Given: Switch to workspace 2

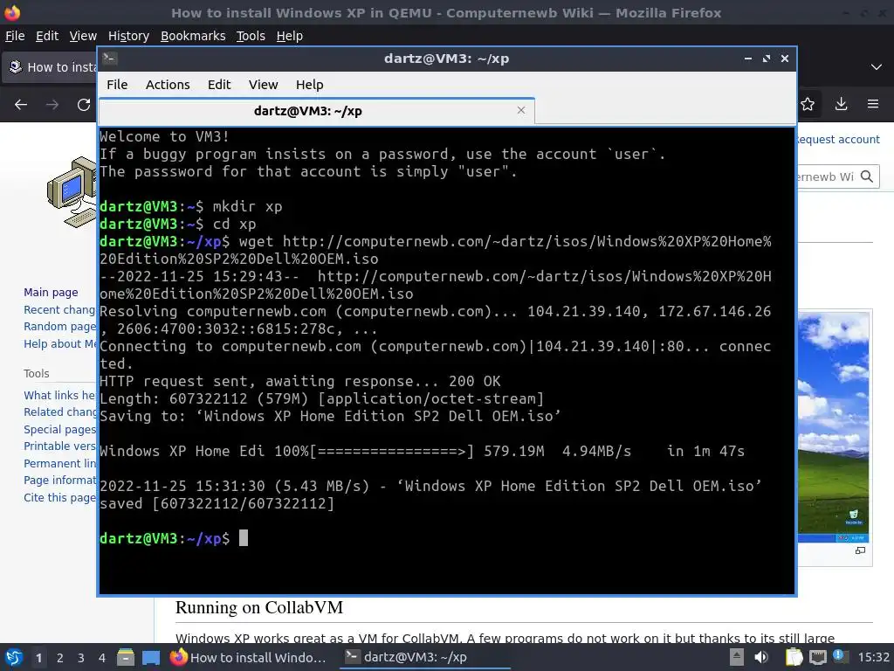Looking at the screenshot, I should pos(60,658).
